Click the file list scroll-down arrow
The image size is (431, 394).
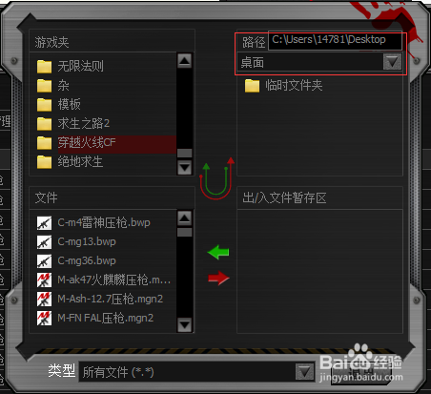coord(184,325)
